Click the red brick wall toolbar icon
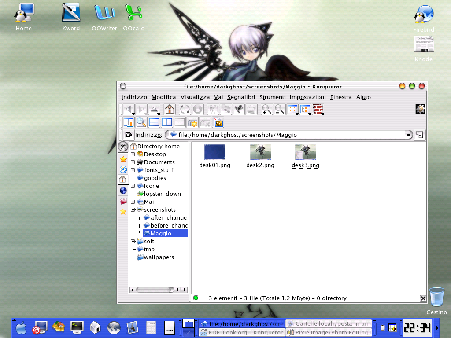The image size is (451, 338). [x=318, y=109]
